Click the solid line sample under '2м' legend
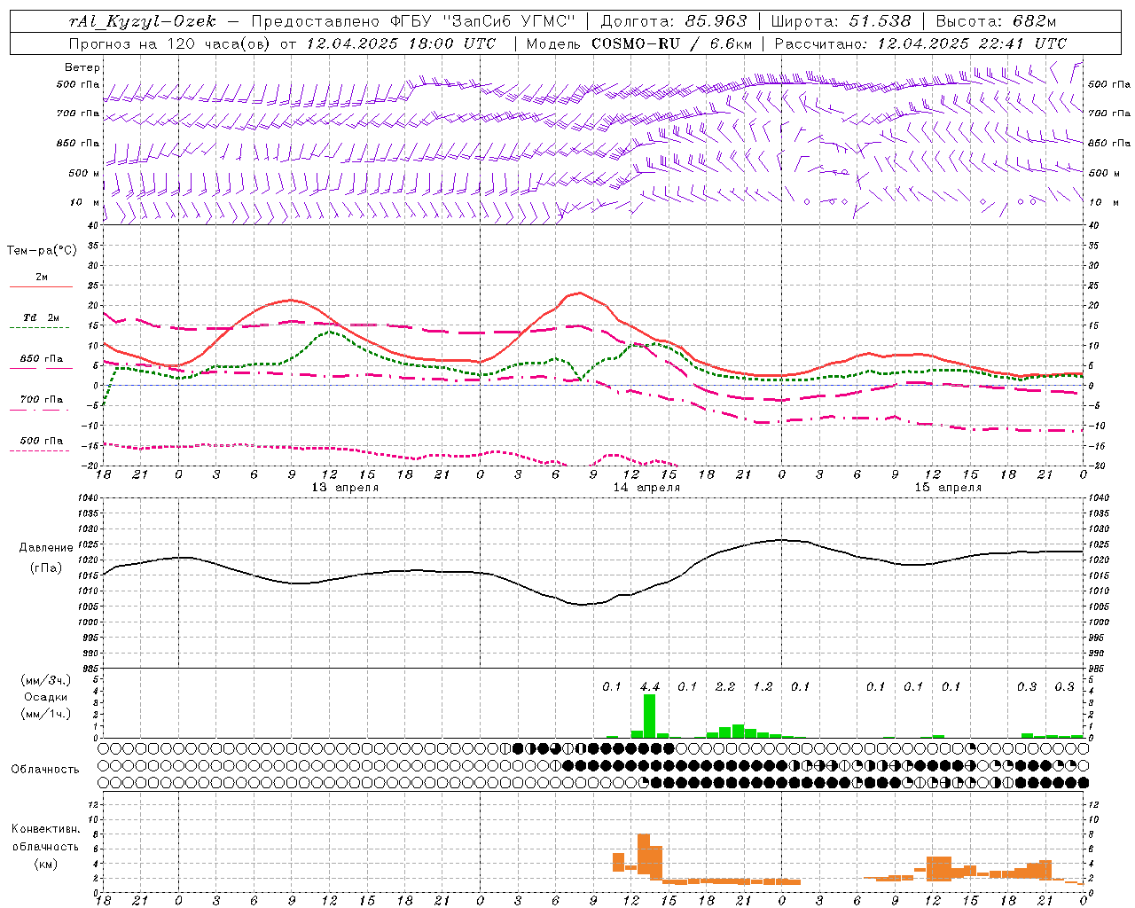 pyautogui.click(x=41, y=287)
